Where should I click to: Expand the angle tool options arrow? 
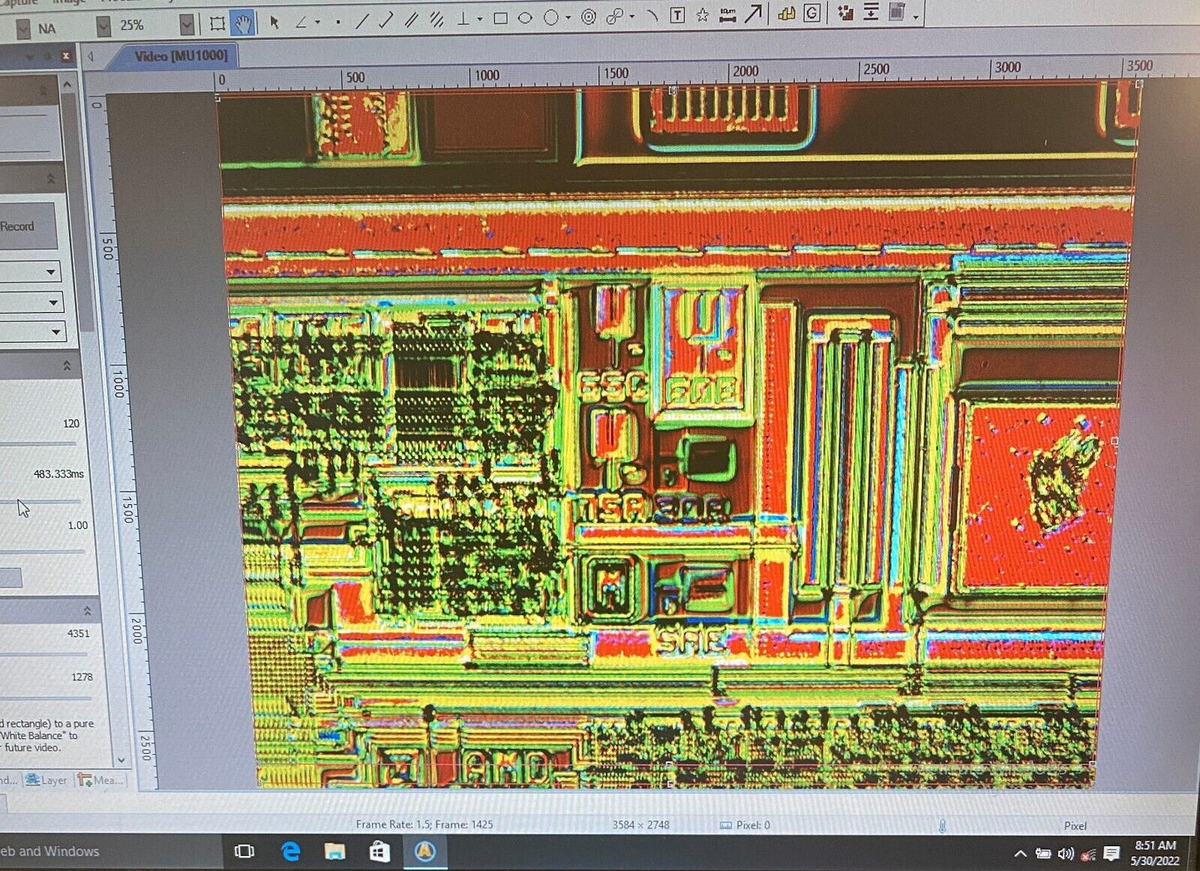(317, 22)
